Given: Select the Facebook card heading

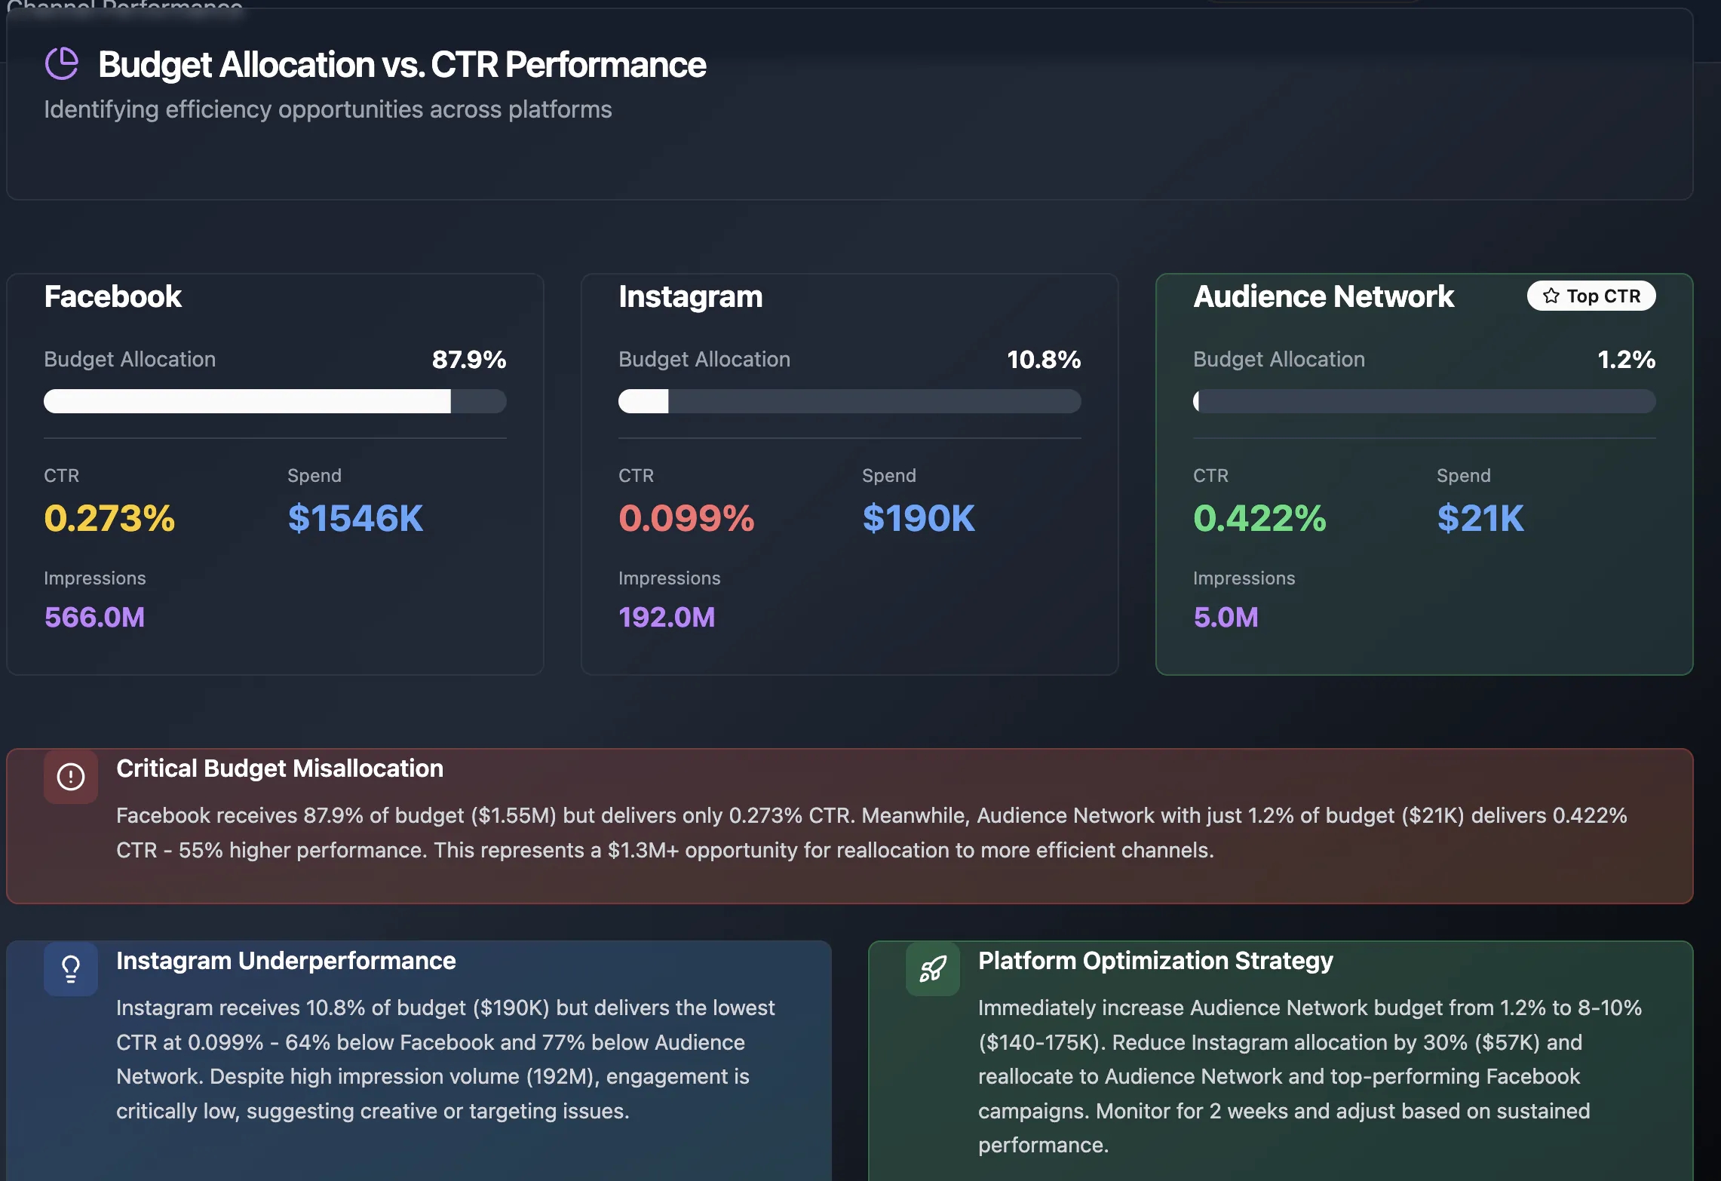Looking at the screenshot, I should tap(113, 296).
